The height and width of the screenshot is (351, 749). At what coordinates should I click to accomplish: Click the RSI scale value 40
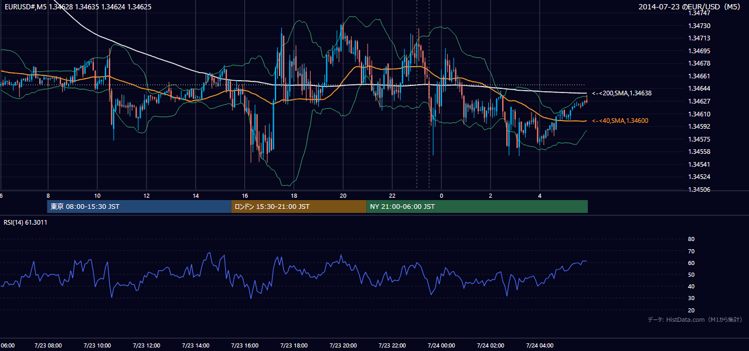691,286
